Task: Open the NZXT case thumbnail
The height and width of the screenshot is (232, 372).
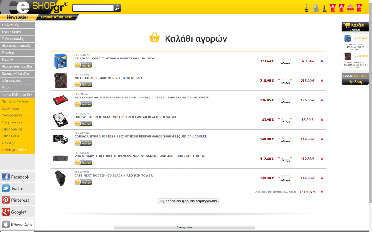Action: 60,178
